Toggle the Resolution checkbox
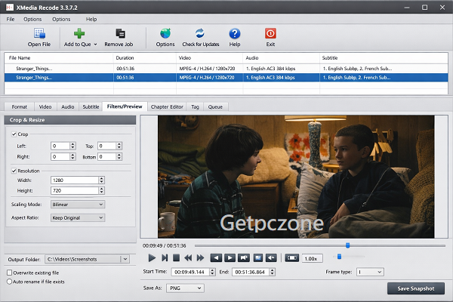Image resolution: width=453 pixels, height=302 pixels. (14, 171)
